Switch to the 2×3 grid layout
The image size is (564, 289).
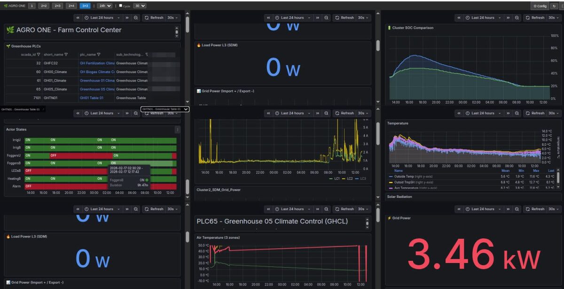(57, 6)
